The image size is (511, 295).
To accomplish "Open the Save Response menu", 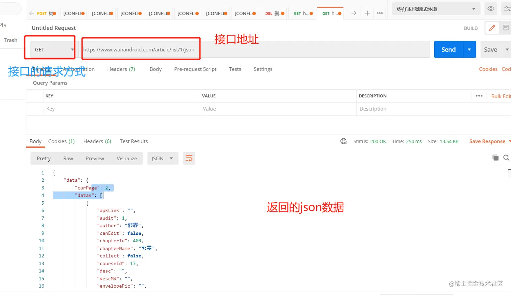I will tap(489, 141).
